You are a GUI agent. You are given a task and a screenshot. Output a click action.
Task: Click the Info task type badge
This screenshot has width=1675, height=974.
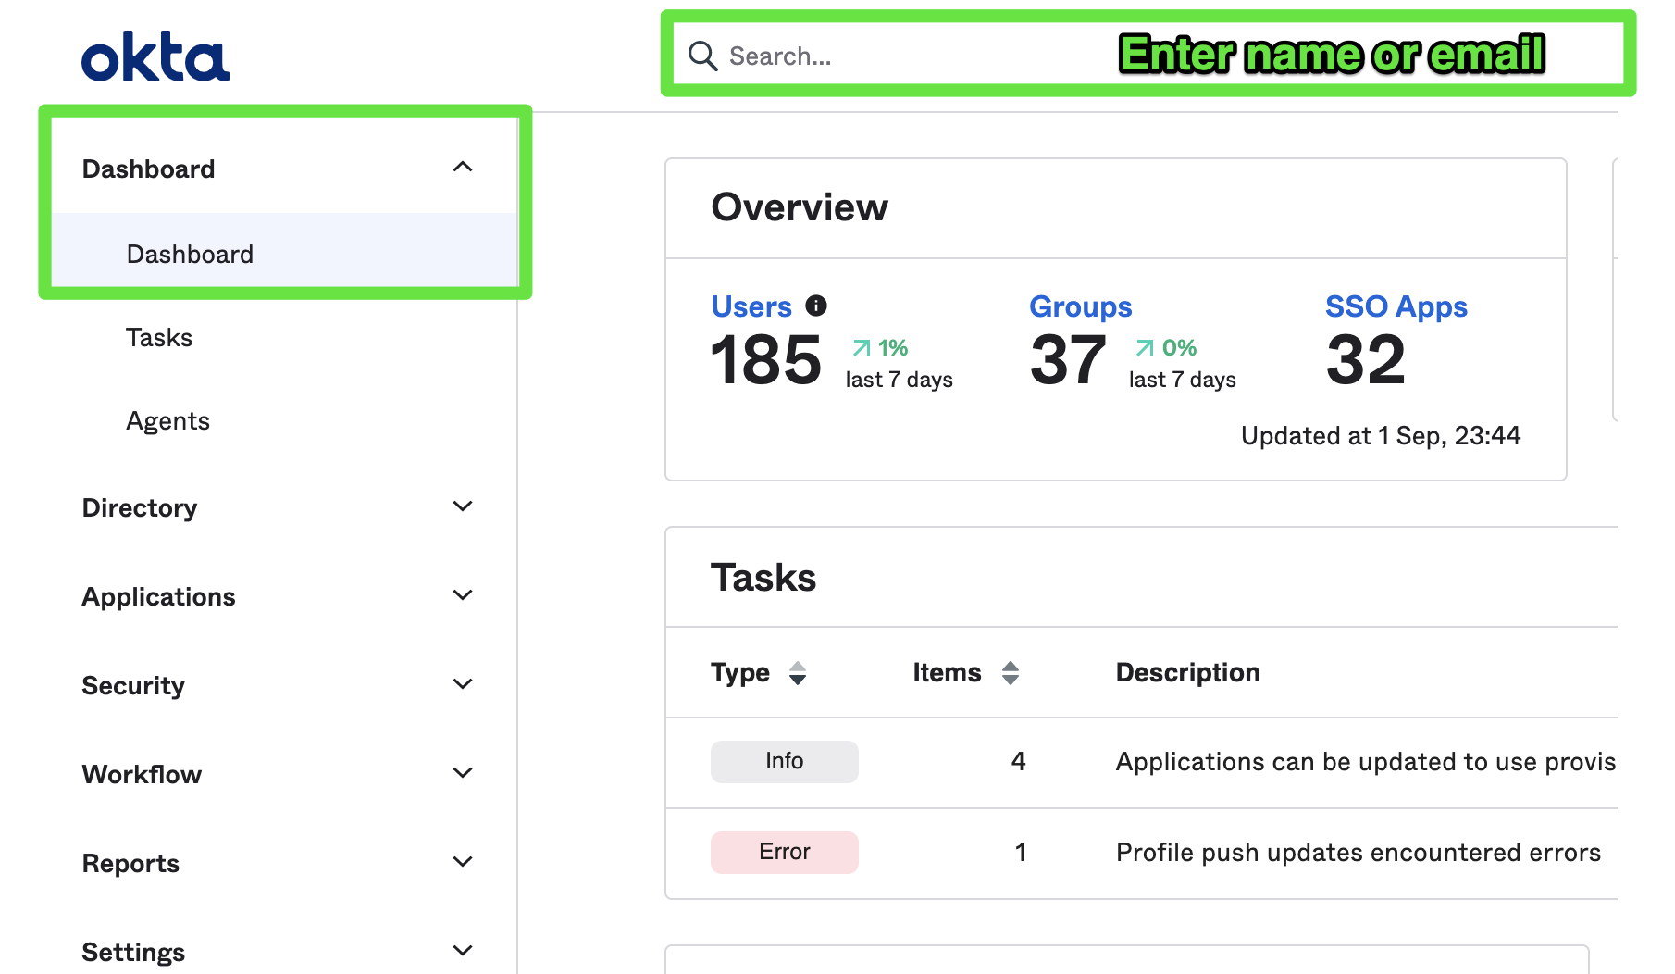[x=785, y=761]
